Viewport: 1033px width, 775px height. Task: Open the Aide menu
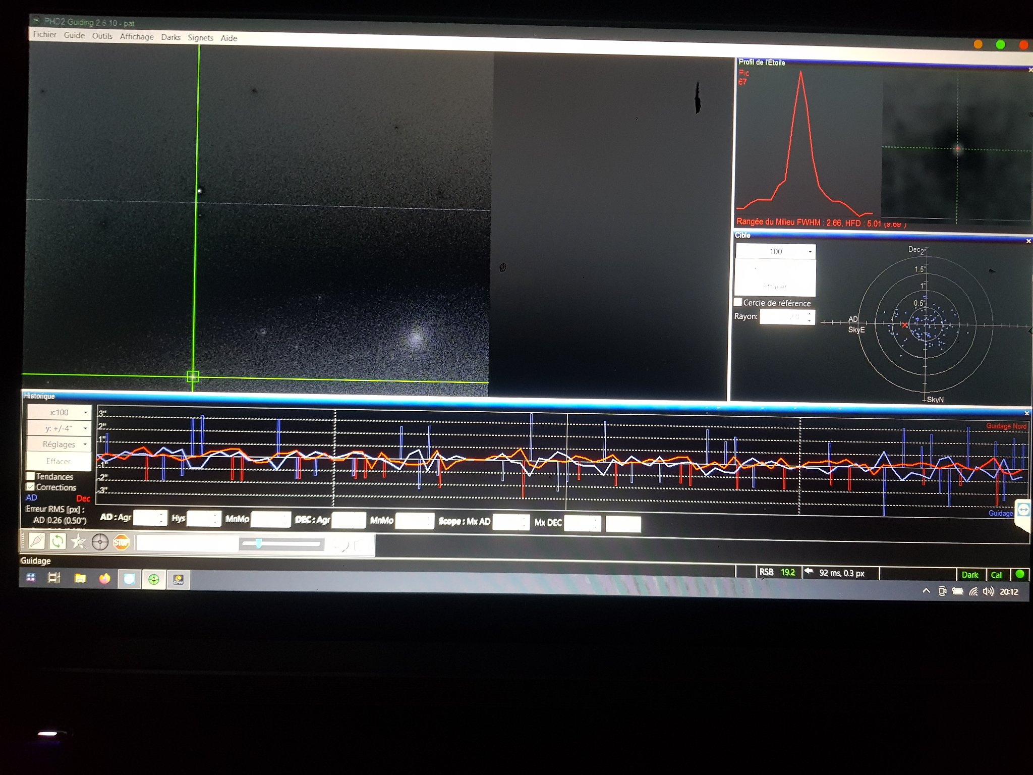[228, 38]
